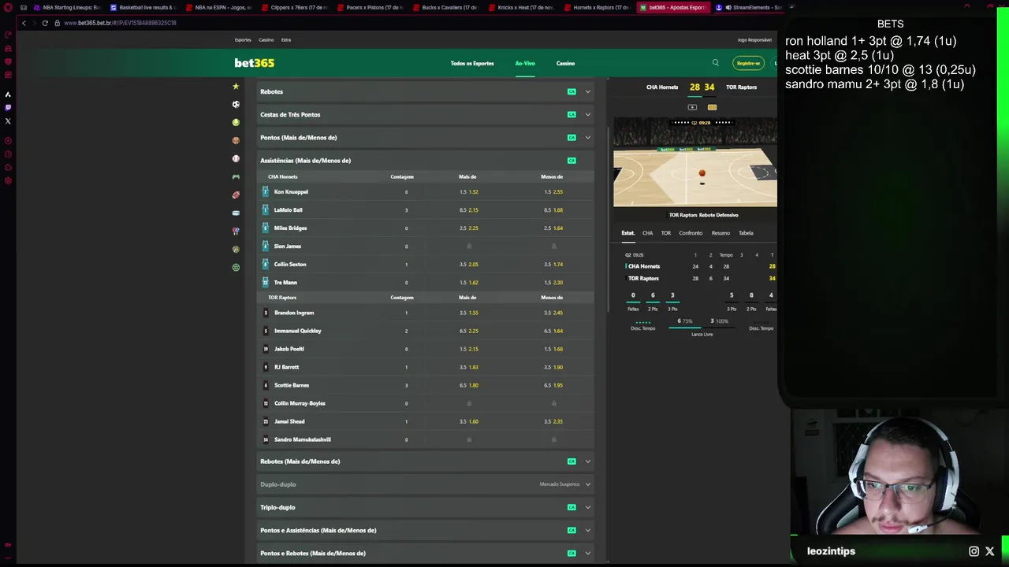Click the Sion James player name

pyautogui.click(x=287, y=246)
